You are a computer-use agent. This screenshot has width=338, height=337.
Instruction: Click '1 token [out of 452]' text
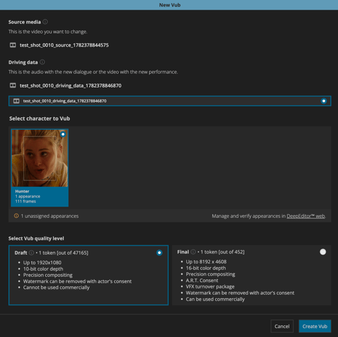pyautogui.click(x=223, y=252)
